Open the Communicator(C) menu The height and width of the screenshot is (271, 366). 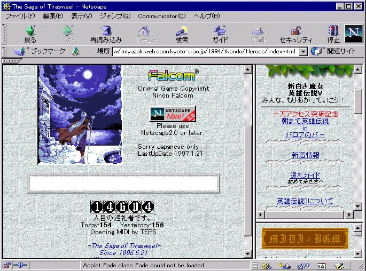click(161, 16)
